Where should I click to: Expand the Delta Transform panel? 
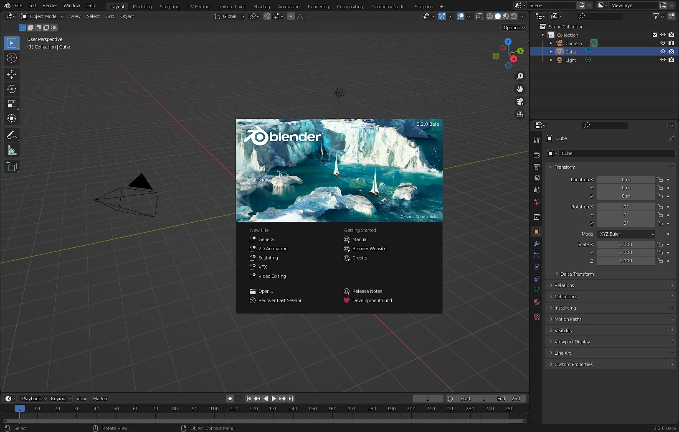click(578, 274)
